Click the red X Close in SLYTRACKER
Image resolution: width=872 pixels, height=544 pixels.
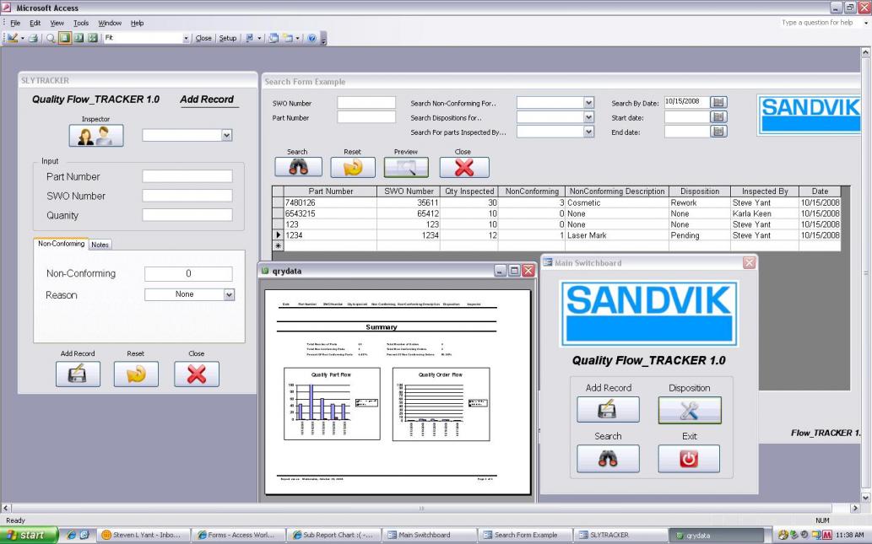click(x=197, y=374)
